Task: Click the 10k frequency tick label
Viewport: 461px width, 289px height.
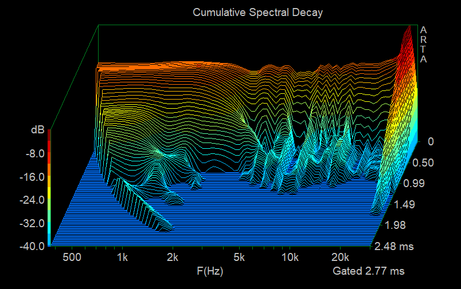Action: point(291,258)
